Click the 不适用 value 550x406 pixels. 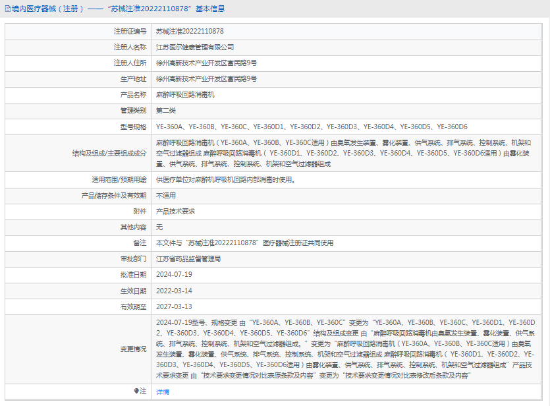[166, 196]
